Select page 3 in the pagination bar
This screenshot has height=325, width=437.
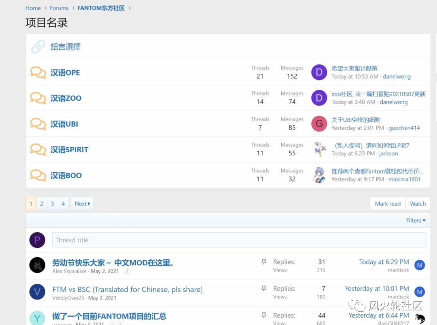tap(52, 204)
